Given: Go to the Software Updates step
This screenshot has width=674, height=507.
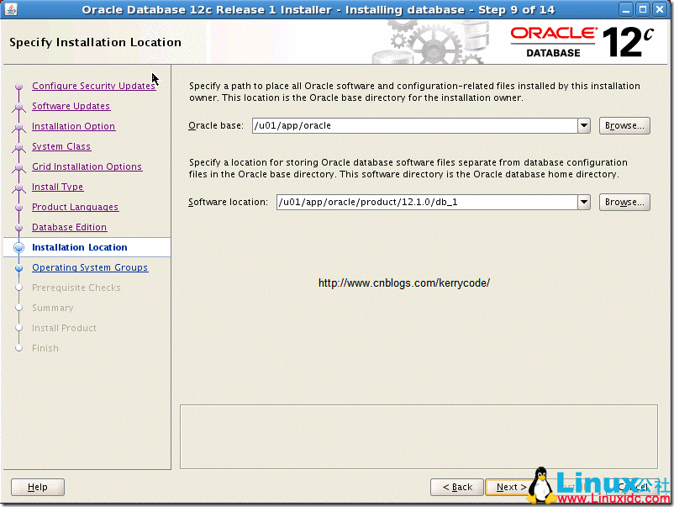Looking at the screenshot, I should (71, 106).
